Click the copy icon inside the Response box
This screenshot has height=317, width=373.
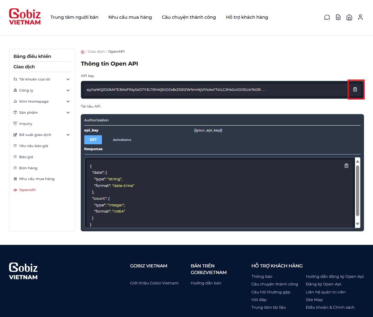(x=346, y=166)
